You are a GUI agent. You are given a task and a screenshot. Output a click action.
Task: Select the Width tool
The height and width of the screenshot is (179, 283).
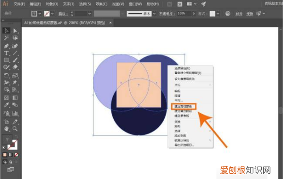click(x=6, y=83)
